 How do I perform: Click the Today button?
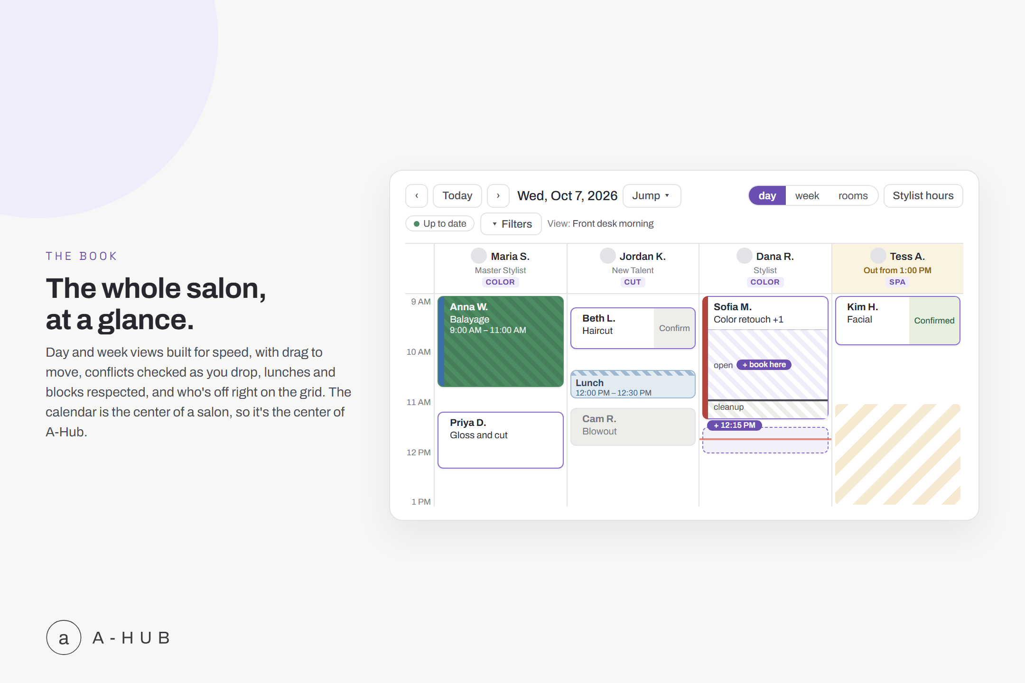(457, 196)
